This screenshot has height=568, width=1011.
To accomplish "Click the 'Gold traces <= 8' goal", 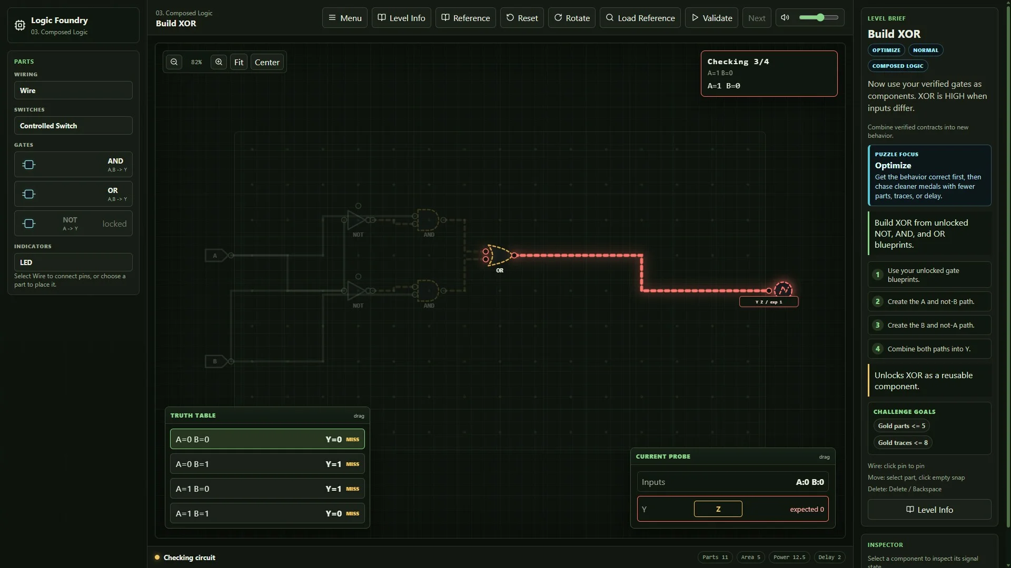I will (x=903, y=443).
